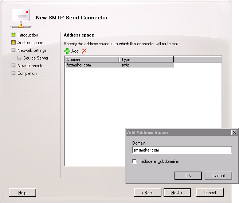Click the Next button
Image resolution: width=239 pixels, height=203 pixels.
point(177,192)
